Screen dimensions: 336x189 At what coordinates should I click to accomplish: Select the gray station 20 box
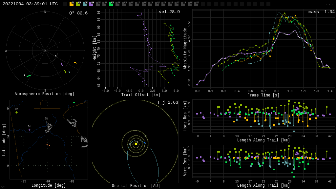196,4
